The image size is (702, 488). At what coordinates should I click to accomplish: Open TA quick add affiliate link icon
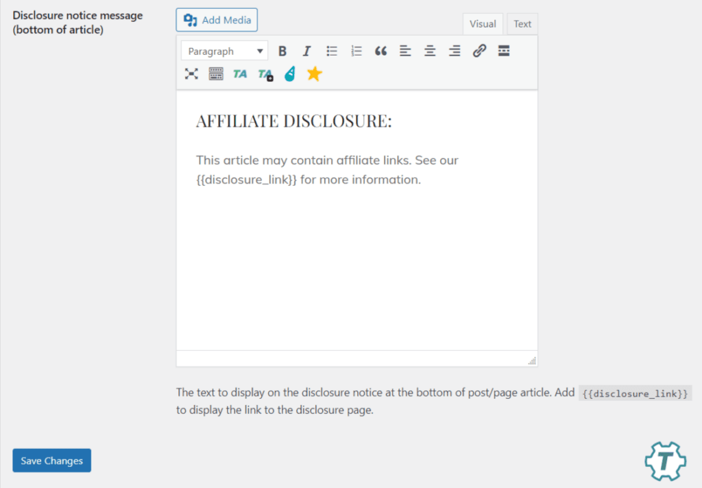[x=265, y=74]
